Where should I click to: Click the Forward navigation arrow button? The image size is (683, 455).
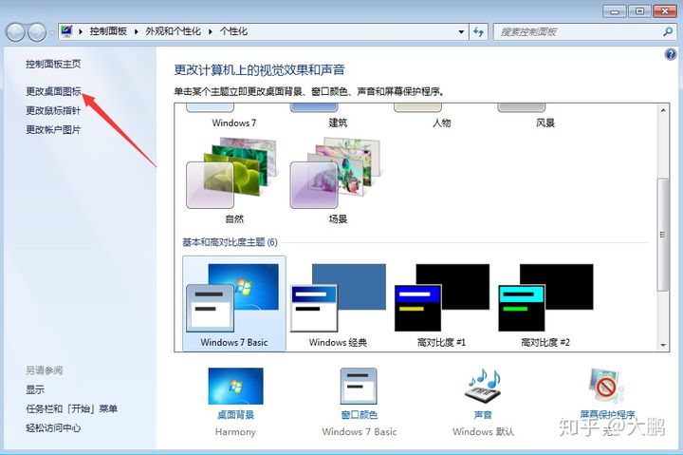pos(37,32)
